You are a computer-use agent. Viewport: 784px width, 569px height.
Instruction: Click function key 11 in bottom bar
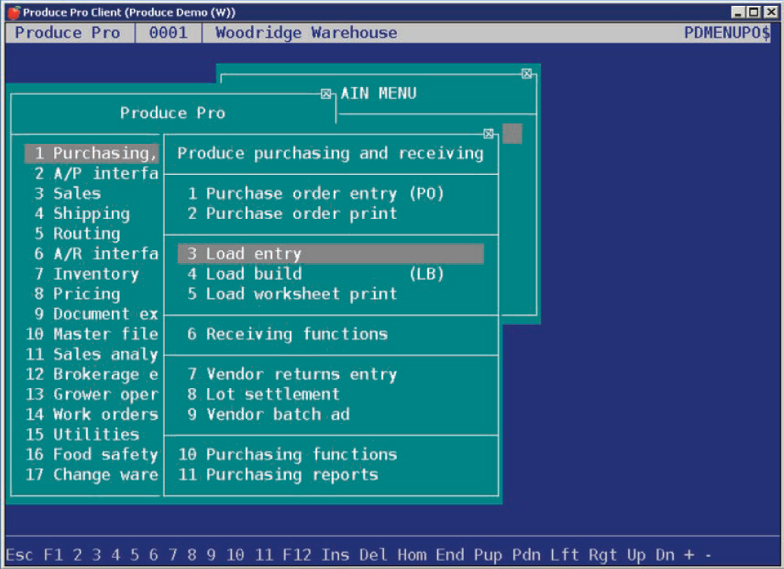pos(264,555)
